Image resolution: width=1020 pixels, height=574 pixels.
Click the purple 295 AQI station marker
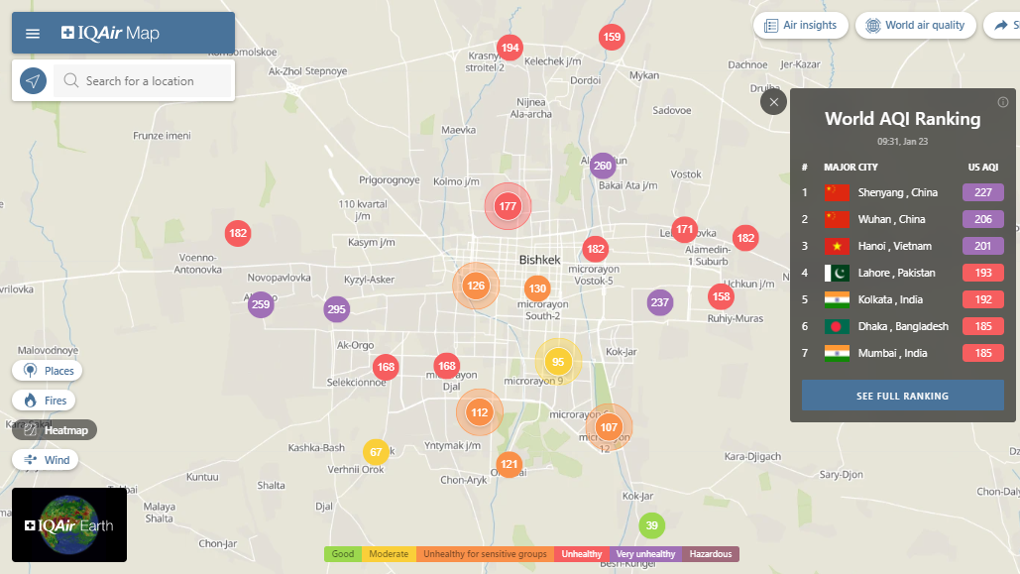[x=337, y=309]
